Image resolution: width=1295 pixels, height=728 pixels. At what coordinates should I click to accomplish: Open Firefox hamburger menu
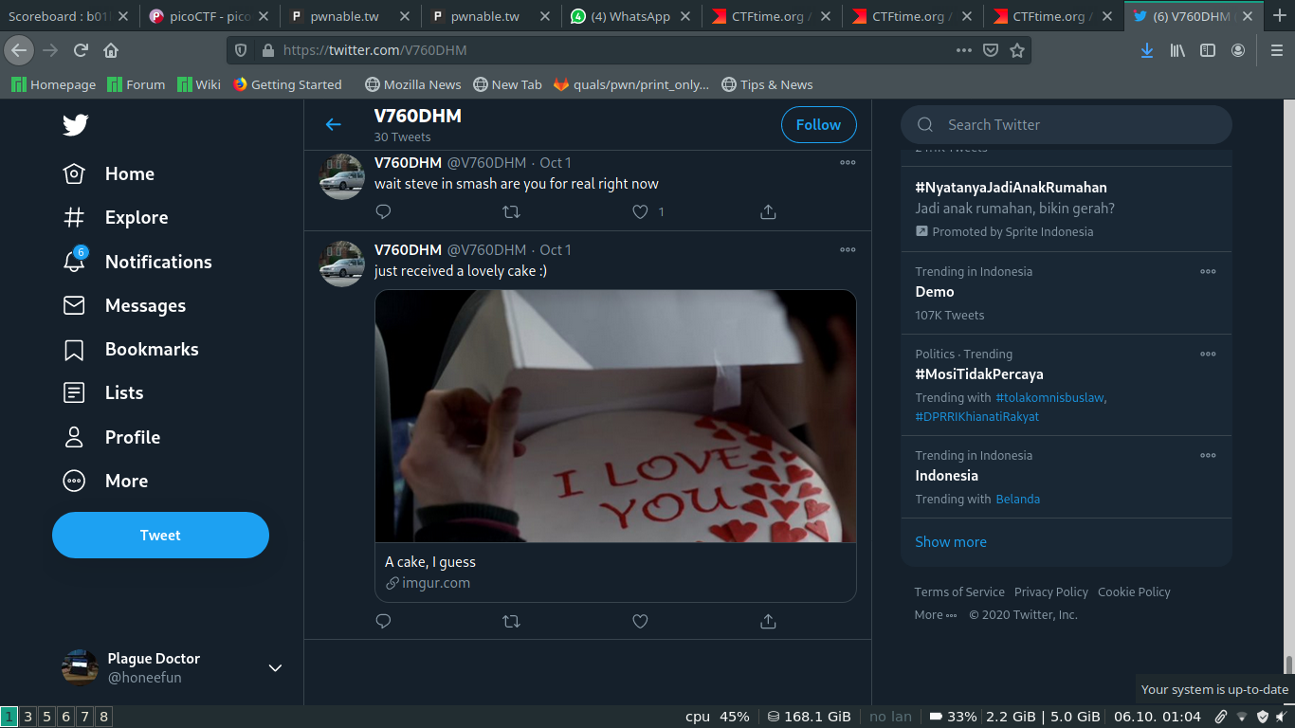click(x=1277, y=50)
